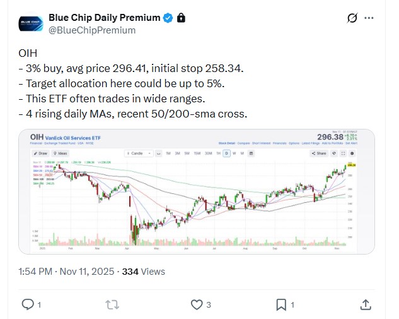Bookmark this OIH post
Image resolution: width=399 pixels, height=319 pixels.
click(280, 304)
